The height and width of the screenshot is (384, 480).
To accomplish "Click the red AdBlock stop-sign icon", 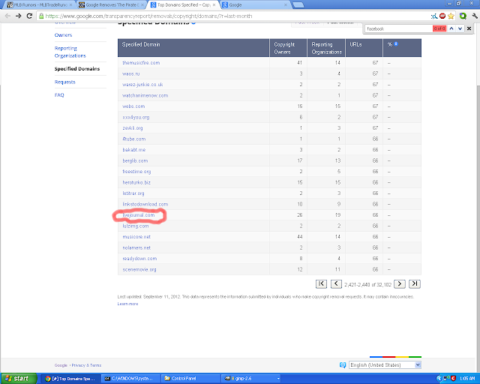I will point(442,16).
